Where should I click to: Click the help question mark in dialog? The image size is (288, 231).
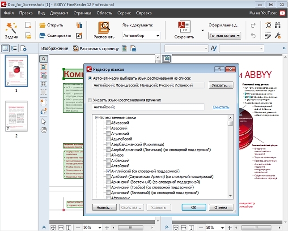(x=220, y=69)
